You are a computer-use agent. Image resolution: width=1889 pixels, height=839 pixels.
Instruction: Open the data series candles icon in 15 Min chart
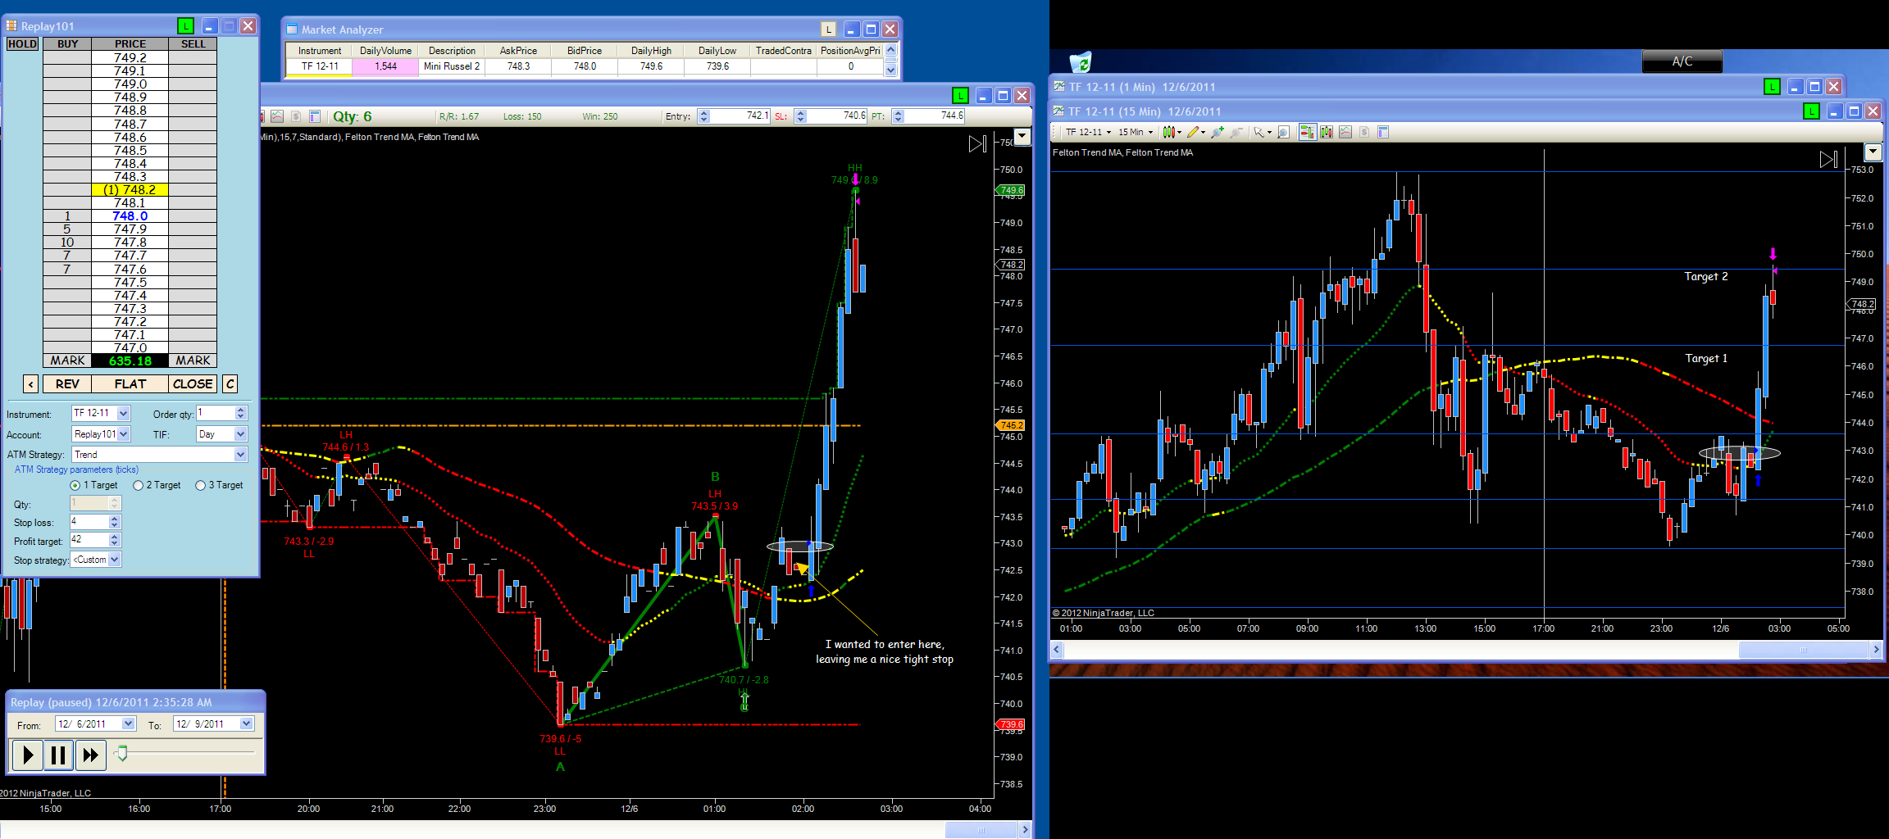tap(1326, 132)
